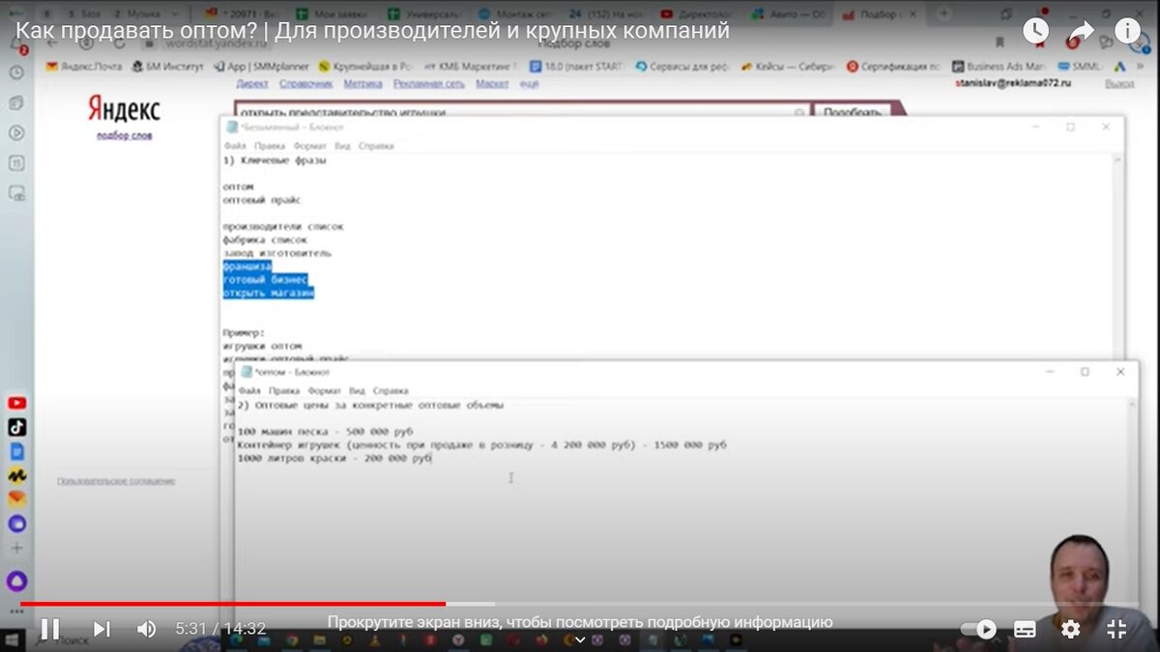Screen dimensions: 1160x652
Task: Open yellow wave icon in sidebar
Action: [x=16, y=475]
